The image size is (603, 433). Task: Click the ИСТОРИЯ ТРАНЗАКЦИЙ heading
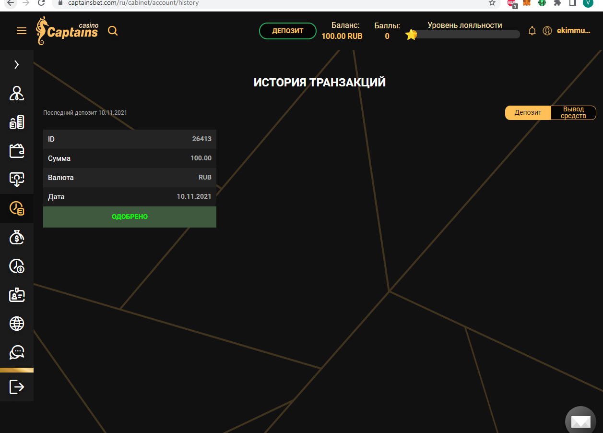(319, 83)
